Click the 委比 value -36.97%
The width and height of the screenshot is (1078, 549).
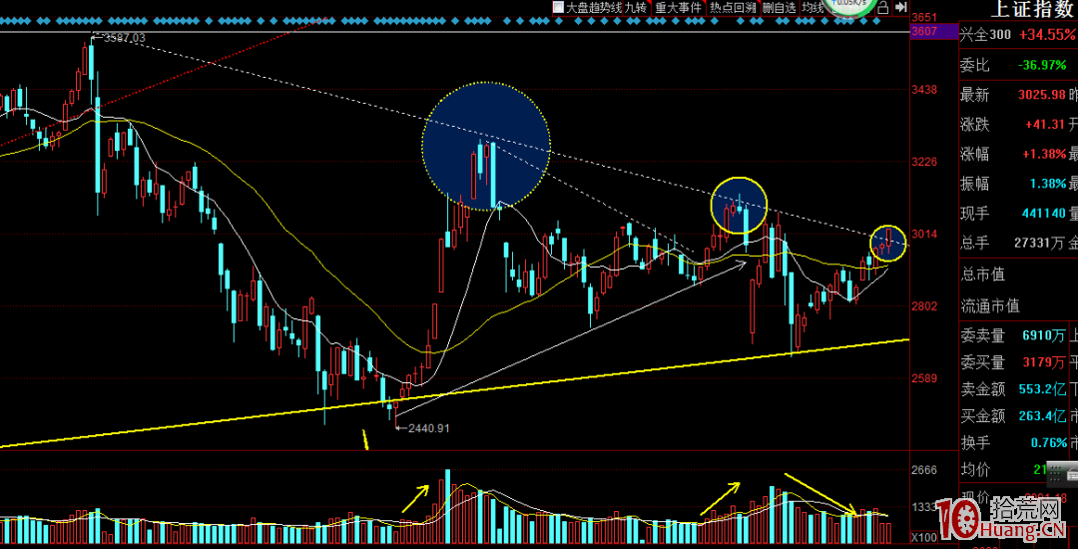point(1043,65)
